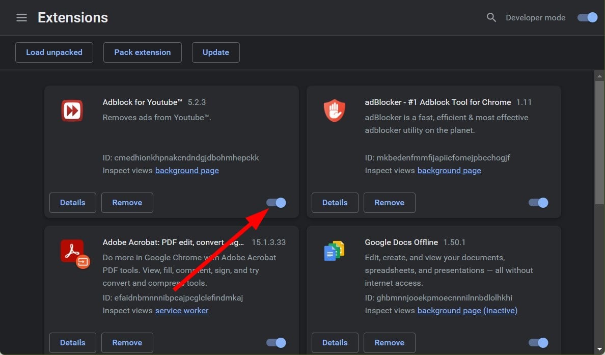The width and height of the screenshot is (605, 355).
Task: Click the ID cmedhionkhpnakcndndgjdbohmhepckk text
Action: point(181,158)
